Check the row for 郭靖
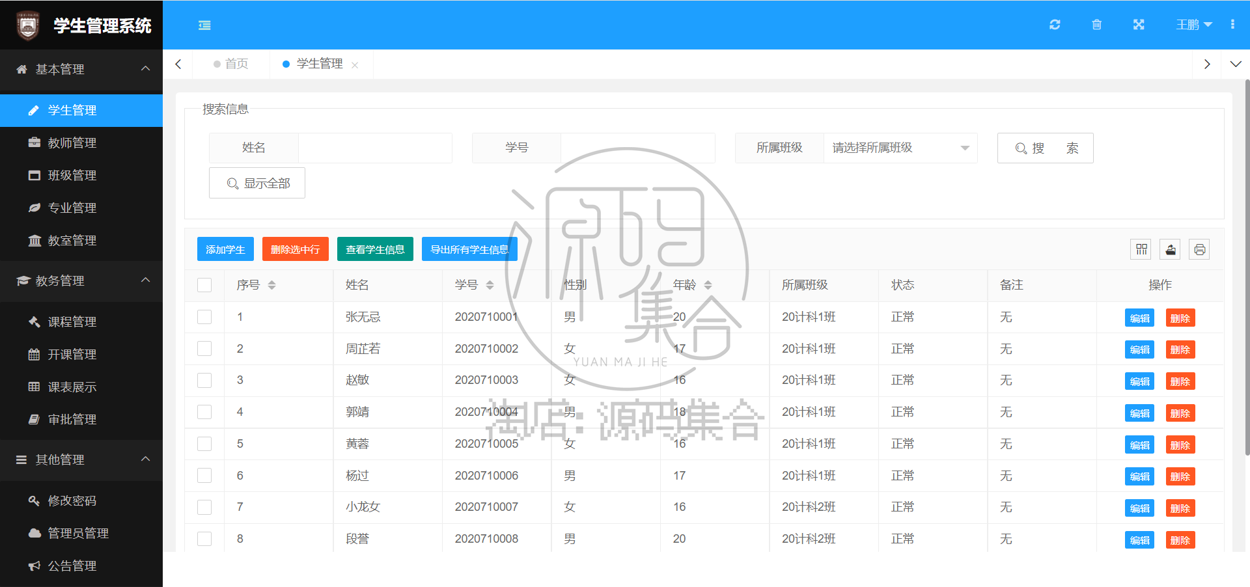The height and width of the screenshot is (587, 1250). 204,412
